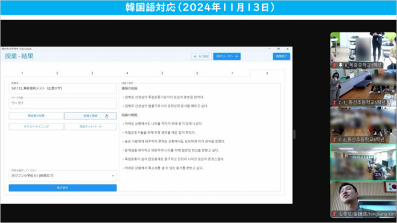
Task: Click the 結論の根拠: heading text
Action: pos(130,115)
